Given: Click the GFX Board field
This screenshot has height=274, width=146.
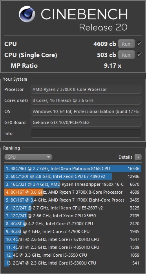Looking at the screenshot, I should pyautogui.click(x=86, y=122).
